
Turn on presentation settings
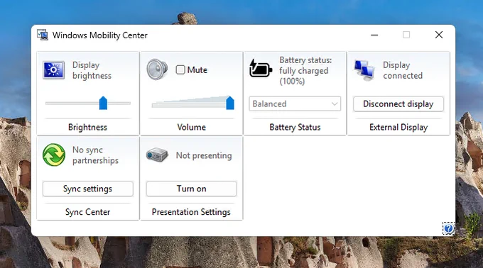pos(191,189)
